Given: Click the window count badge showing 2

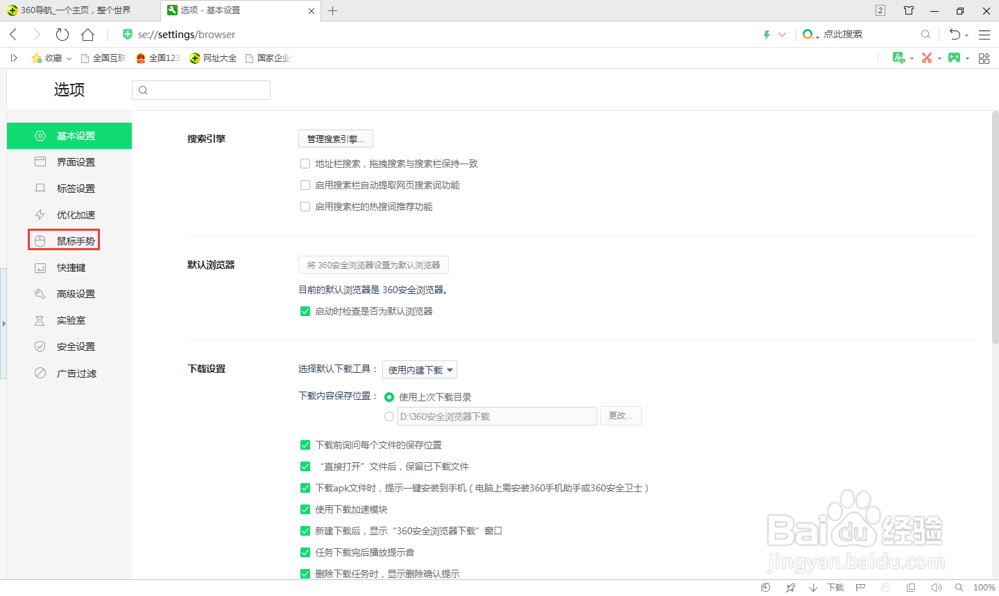Looking at the screenshot, I should pyautogui.click(x=880, y=10).
